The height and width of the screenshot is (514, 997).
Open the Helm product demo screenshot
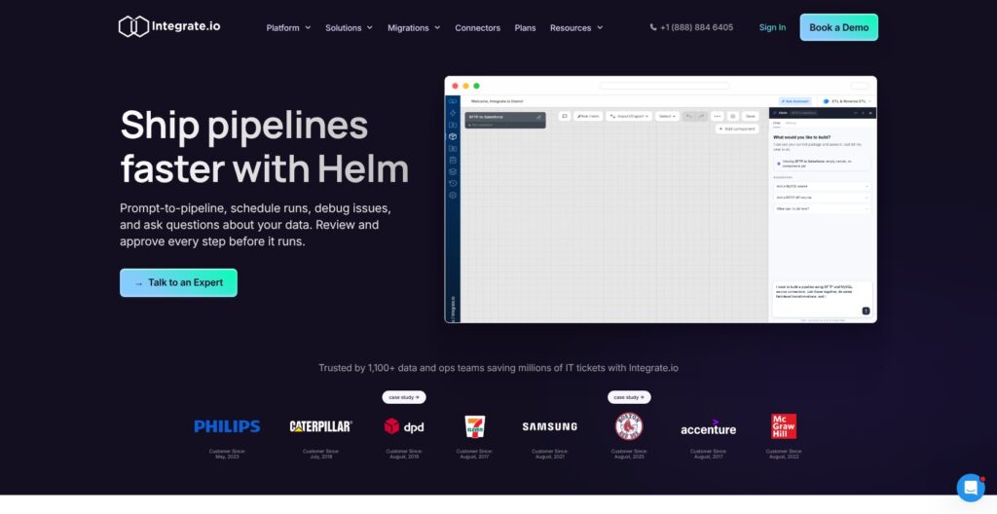pyautogui.click(x=661, y=200)
